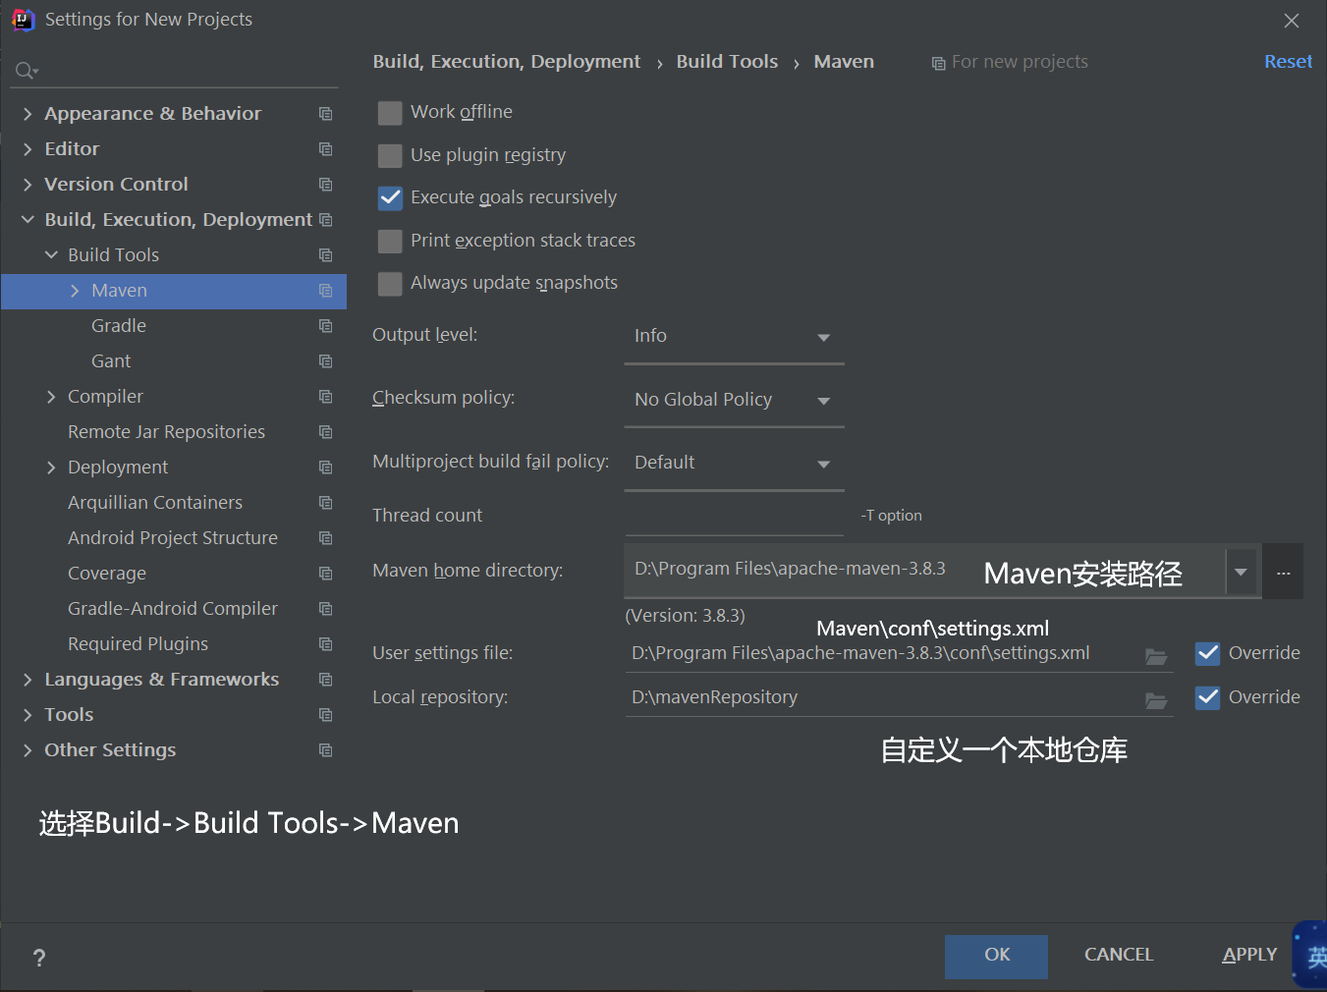Image resolution: width=1327 pixels, height=992 pixels.
Task: Browse Maven home with the ellipsis button
Action: (x=1283, y=572)
